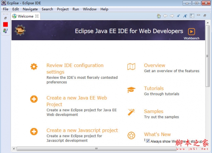The height and width of the screenshot is (153, 212).
Task: Toggle Always show Welcome at start up checkbox
Action: pos(148,141)
